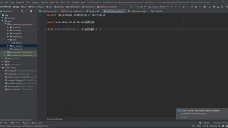Select the ViewModels folder row
Image resolution: width=228 pixels, height=128 pixels.
pyautogui.click(x=19, y=46)
